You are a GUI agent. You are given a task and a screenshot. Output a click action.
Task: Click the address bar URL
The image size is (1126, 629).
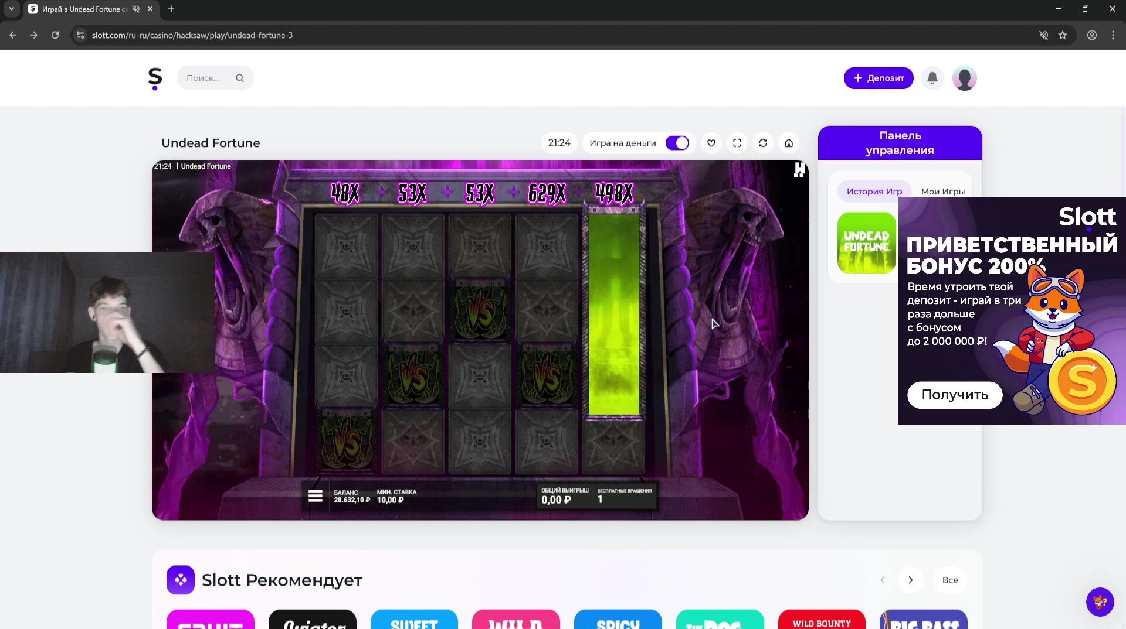(x=192, y=35)
